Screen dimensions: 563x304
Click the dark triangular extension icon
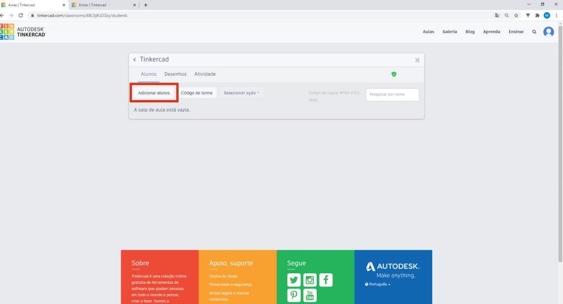point(528,15)
